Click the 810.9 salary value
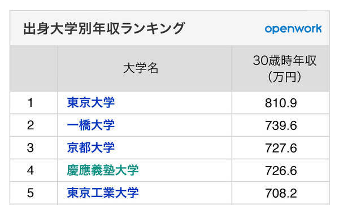 click(x=281, y=103)
